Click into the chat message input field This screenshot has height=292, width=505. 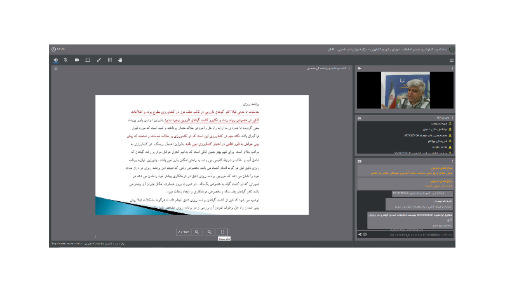(x=410, y=235)
